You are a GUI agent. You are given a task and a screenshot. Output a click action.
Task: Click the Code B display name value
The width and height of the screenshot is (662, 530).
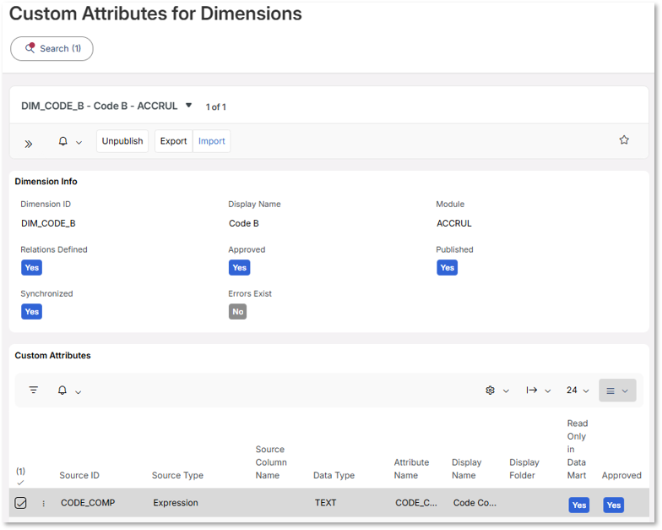pyautogui.click(x=243, y=223)
